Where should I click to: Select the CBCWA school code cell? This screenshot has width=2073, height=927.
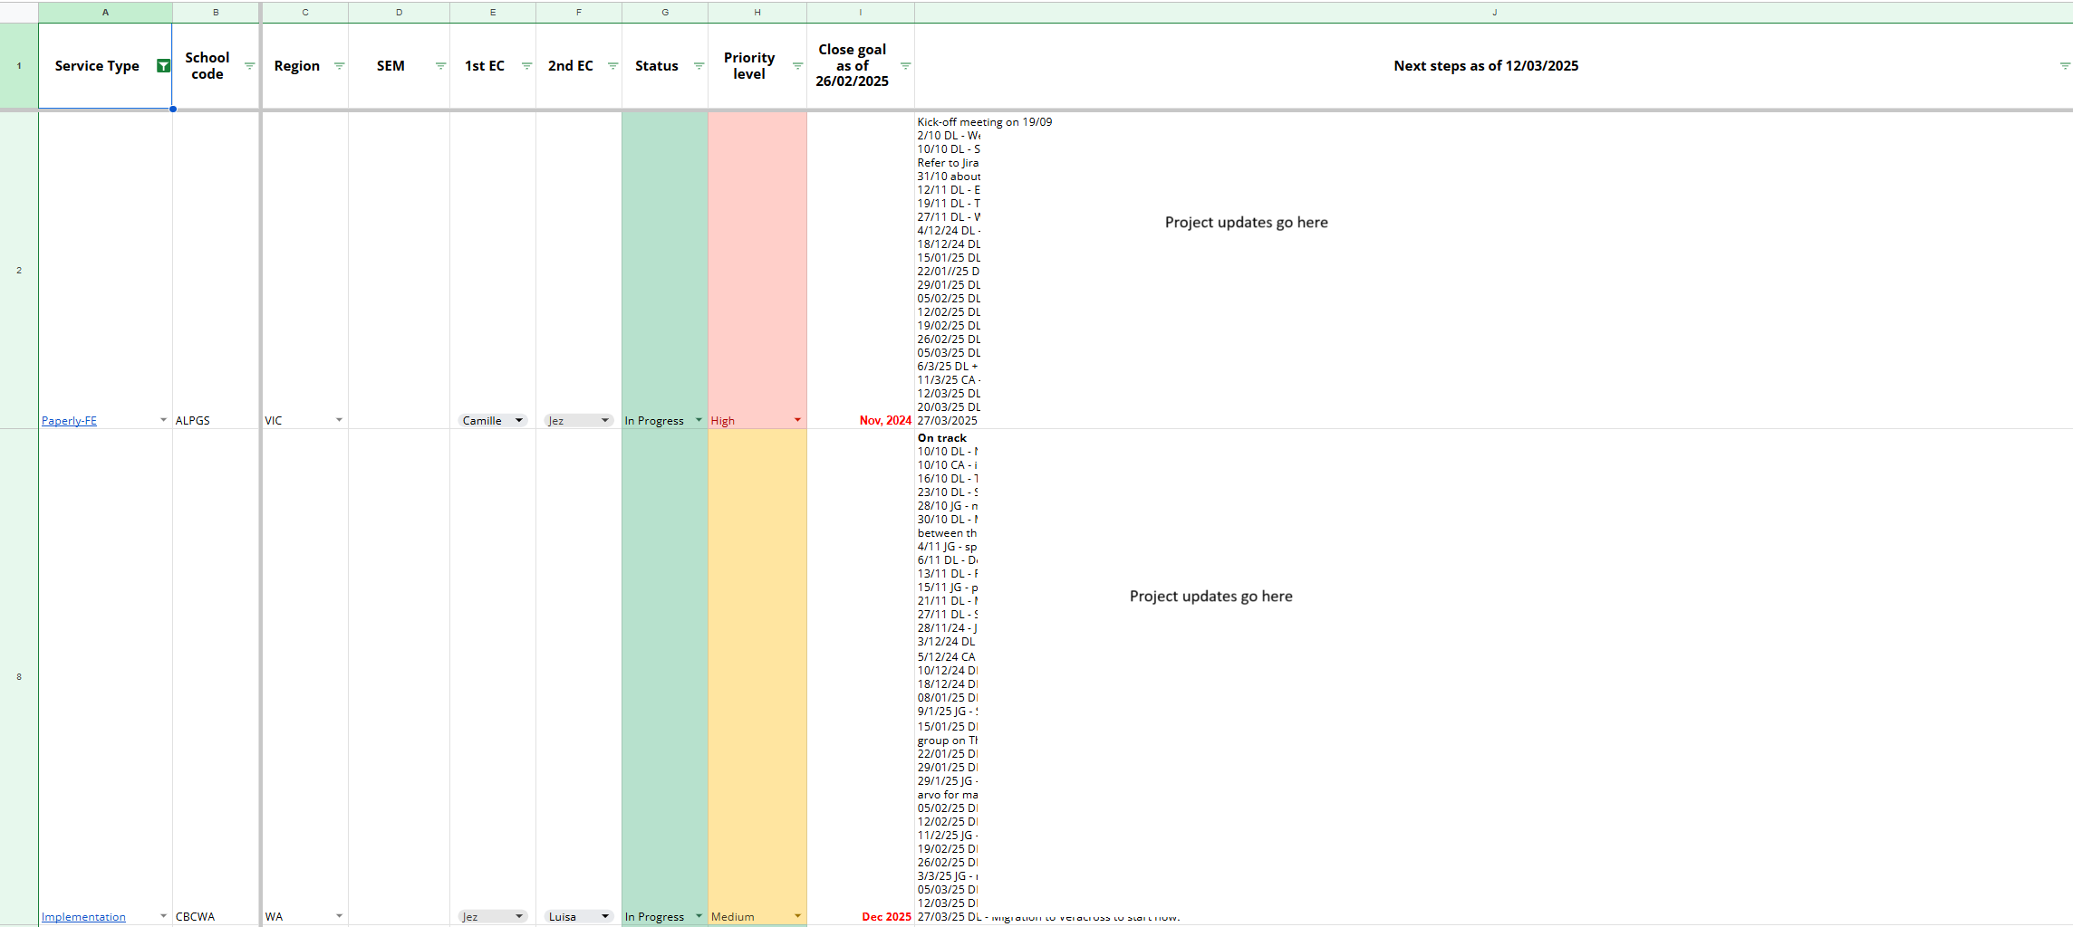click(x=216, y=677)
